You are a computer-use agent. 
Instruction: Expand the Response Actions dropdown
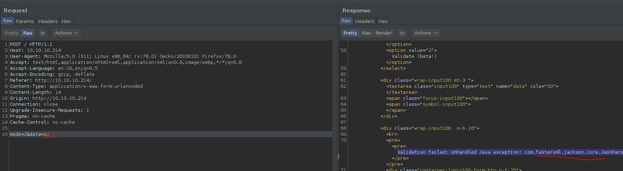(x=426, y=33)
